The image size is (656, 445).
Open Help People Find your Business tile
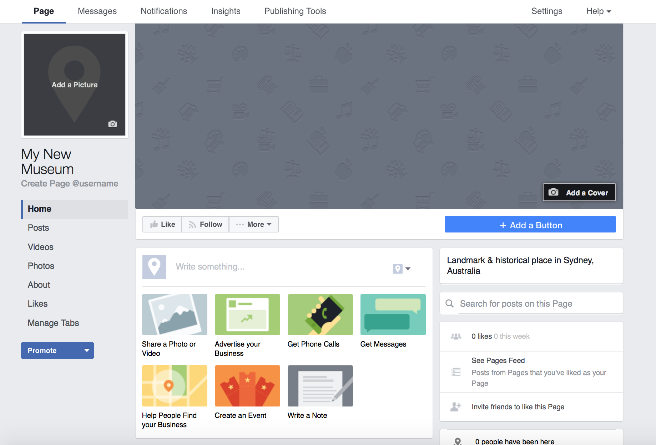(175, 397)
